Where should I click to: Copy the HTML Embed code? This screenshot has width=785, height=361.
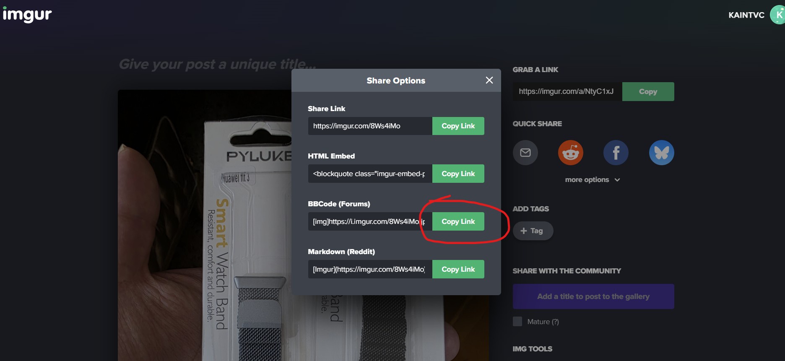click(458, 174)
